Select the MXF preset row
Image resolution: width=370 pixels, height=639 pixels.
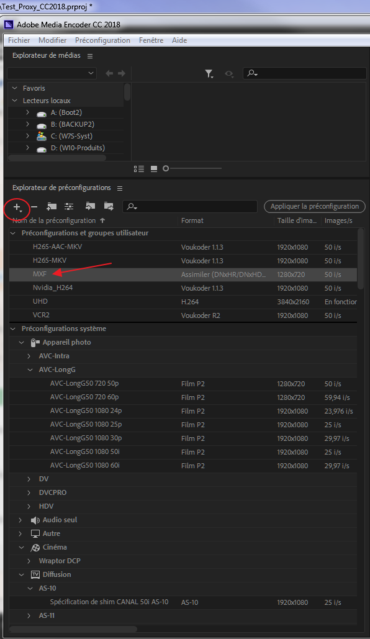pyautogui.click(x=183, y=274)
